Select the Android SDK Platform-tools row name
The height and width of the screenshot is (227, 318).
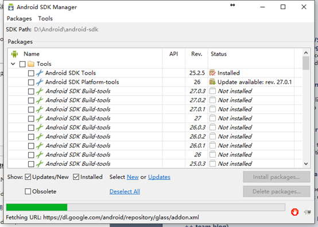point(82,82)
